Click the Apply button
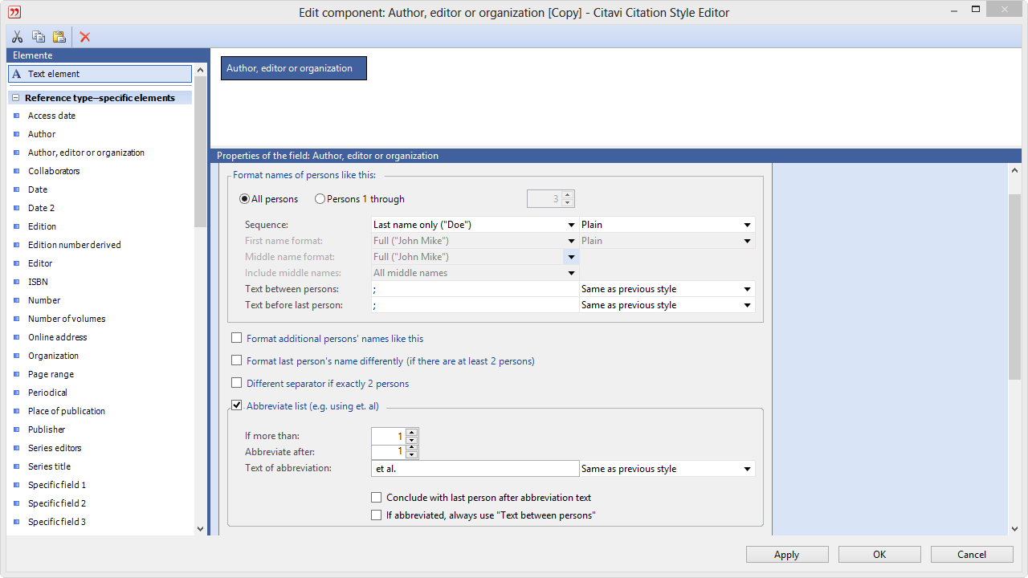1028x578 pixels. pos(787,555)
